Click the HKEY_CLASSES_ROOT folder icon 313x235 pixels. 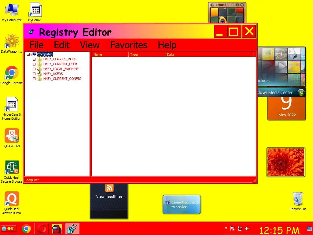coord(39,59)
